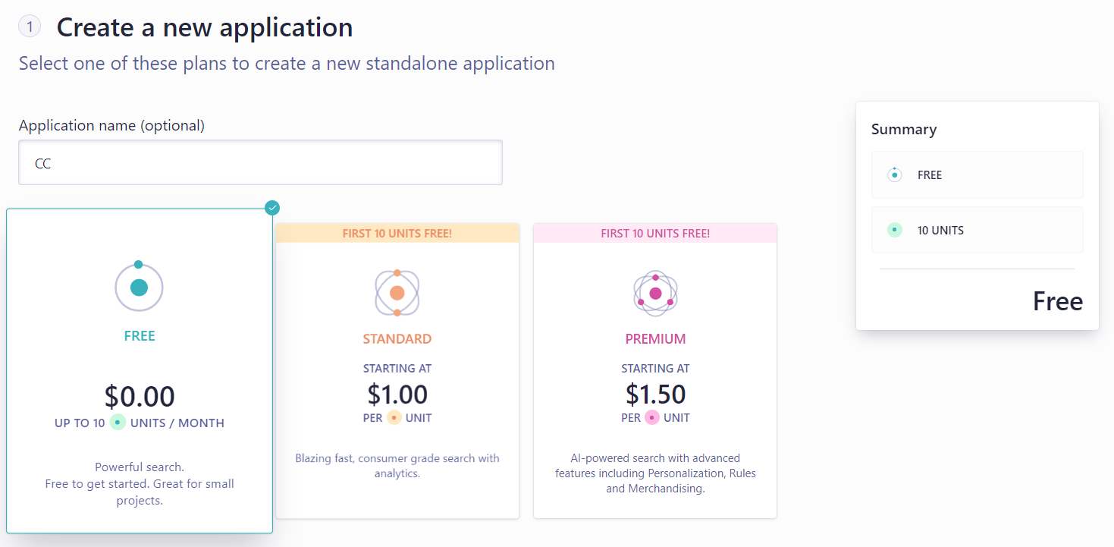Click the Premium "First 10 units free!" banner
This screenshot has height=547, width=1114.
pyautogui.click(x=655, y=233)
